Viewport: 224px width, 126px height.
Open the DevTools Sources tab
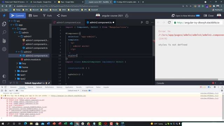pos(30,87)
